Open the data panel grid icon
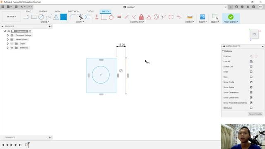The image size is (265, 149). click(3, 7)
